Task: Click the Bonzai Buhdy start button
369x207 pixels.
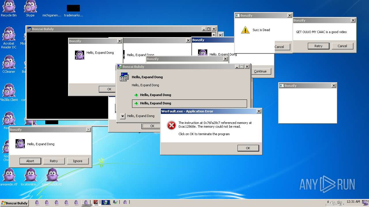Action: (14, 203)
